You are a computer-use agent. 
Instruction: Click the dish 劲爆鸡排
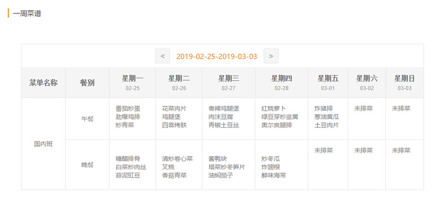coord(128,117)
